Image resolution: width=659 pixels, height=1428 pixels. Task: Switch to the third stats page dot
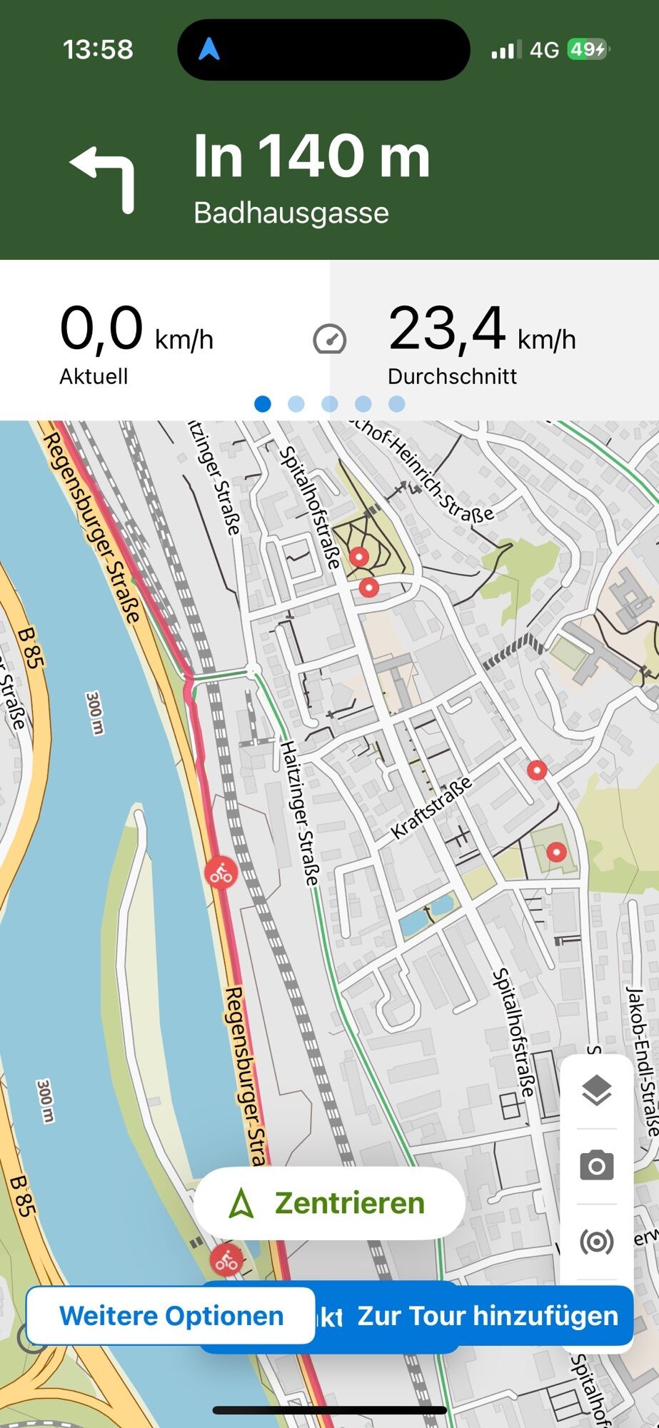(329, 404)
